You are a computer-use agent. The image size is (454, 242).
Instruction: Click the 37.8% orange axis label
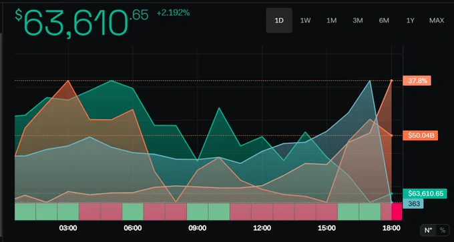(417, 81)
